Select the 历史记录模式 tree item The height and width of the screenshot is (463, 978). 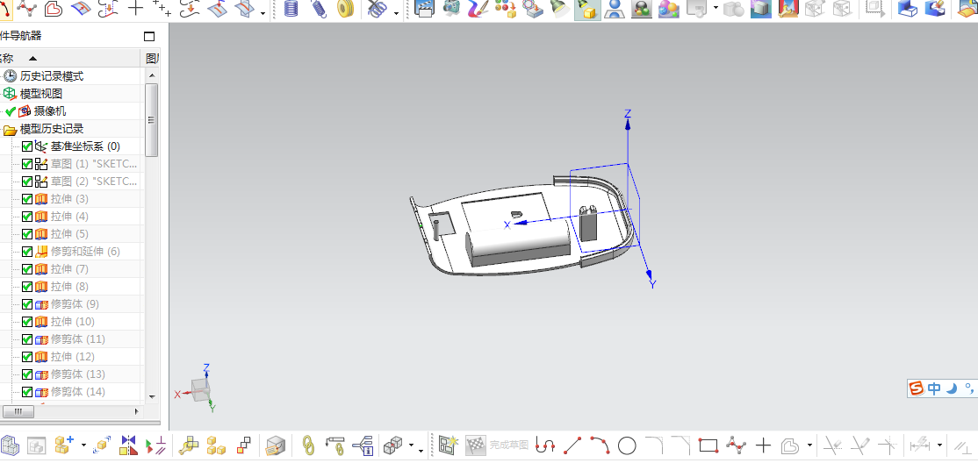point(52,76)
